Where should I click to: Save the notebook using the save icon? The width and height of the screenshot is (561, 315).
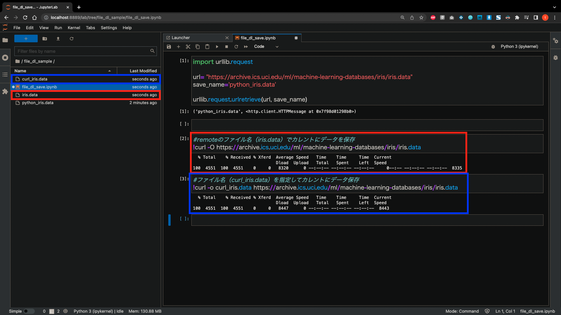169,47
